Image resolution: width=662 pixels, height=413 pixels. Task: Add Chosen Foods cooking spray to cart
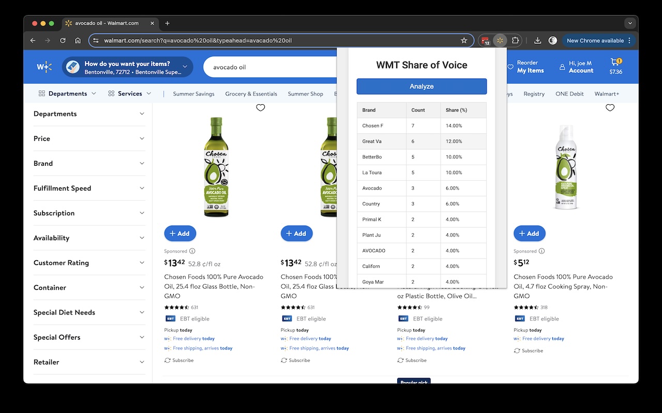point(529,233)
